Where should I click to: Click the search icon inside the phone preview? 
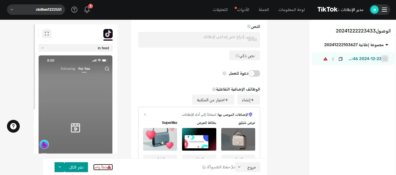(x=107, y=69)
